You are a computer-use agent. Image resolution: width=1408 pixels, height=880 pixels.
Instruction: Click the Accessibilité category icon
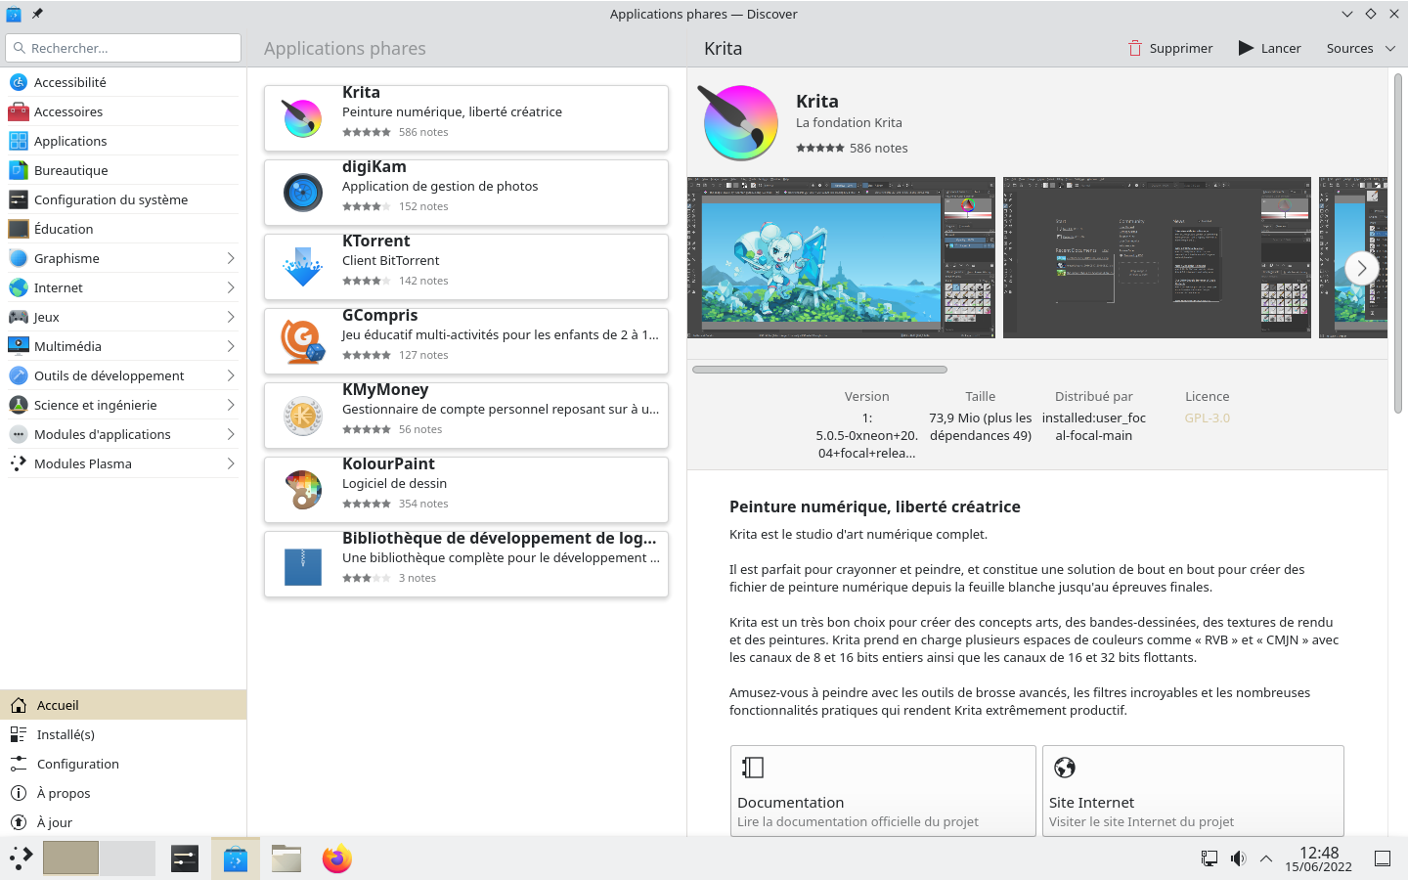18,82
